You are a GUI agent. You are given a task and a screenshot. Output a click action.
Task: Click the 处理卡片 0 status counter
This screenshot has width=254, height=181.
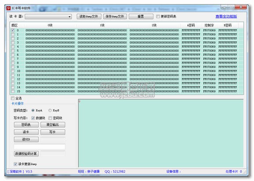pos(234,171)
